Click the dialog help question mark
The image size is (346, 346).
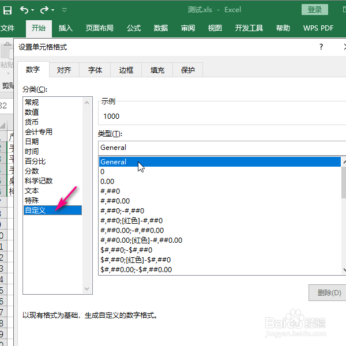[x=321, y=47]
